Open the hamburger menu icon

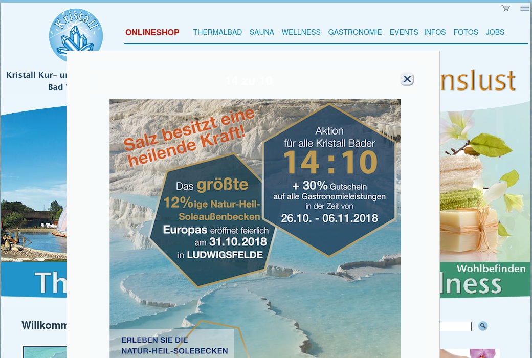[524, 8]
